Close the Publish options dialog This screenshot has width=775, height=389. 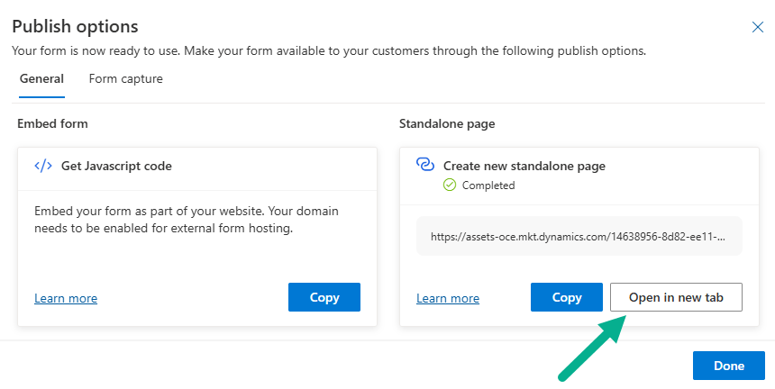click(x=758, y=27)
